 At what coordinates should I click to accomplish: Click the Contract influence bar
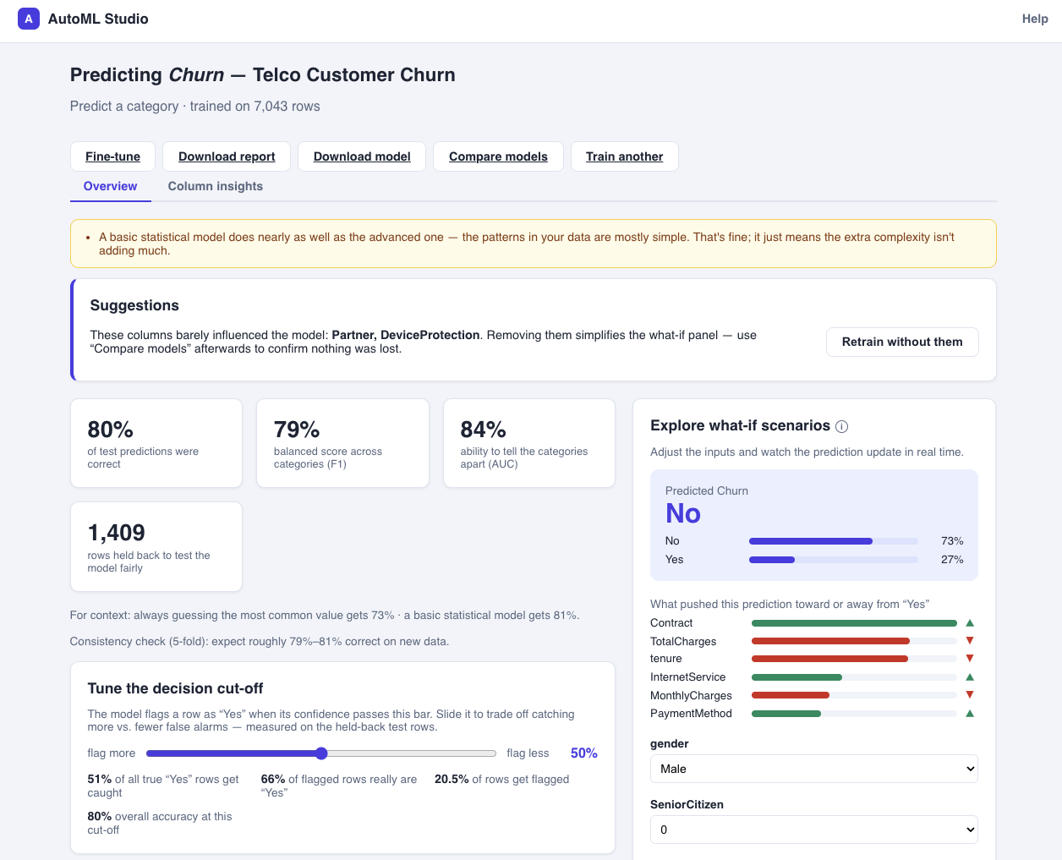[x=854, y=623]
